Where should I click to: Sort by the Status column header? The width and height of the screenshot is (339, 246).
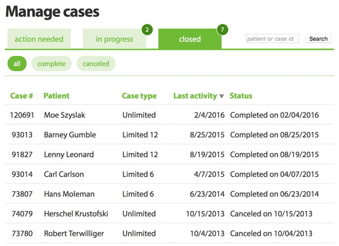tap(241, 96)
